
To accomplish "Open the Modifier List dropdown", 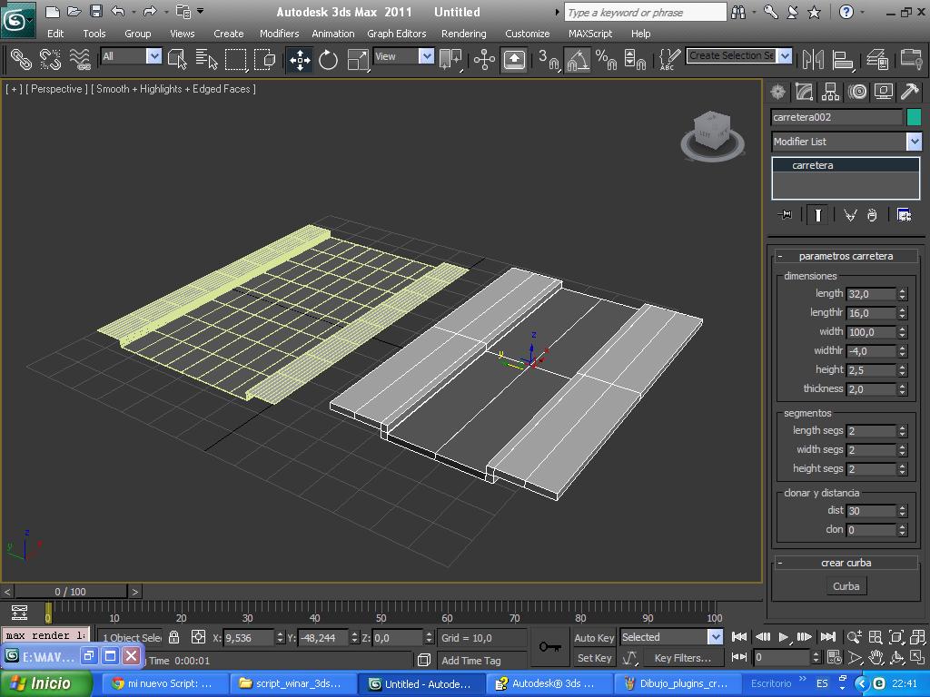I will (x=914, y=142).
